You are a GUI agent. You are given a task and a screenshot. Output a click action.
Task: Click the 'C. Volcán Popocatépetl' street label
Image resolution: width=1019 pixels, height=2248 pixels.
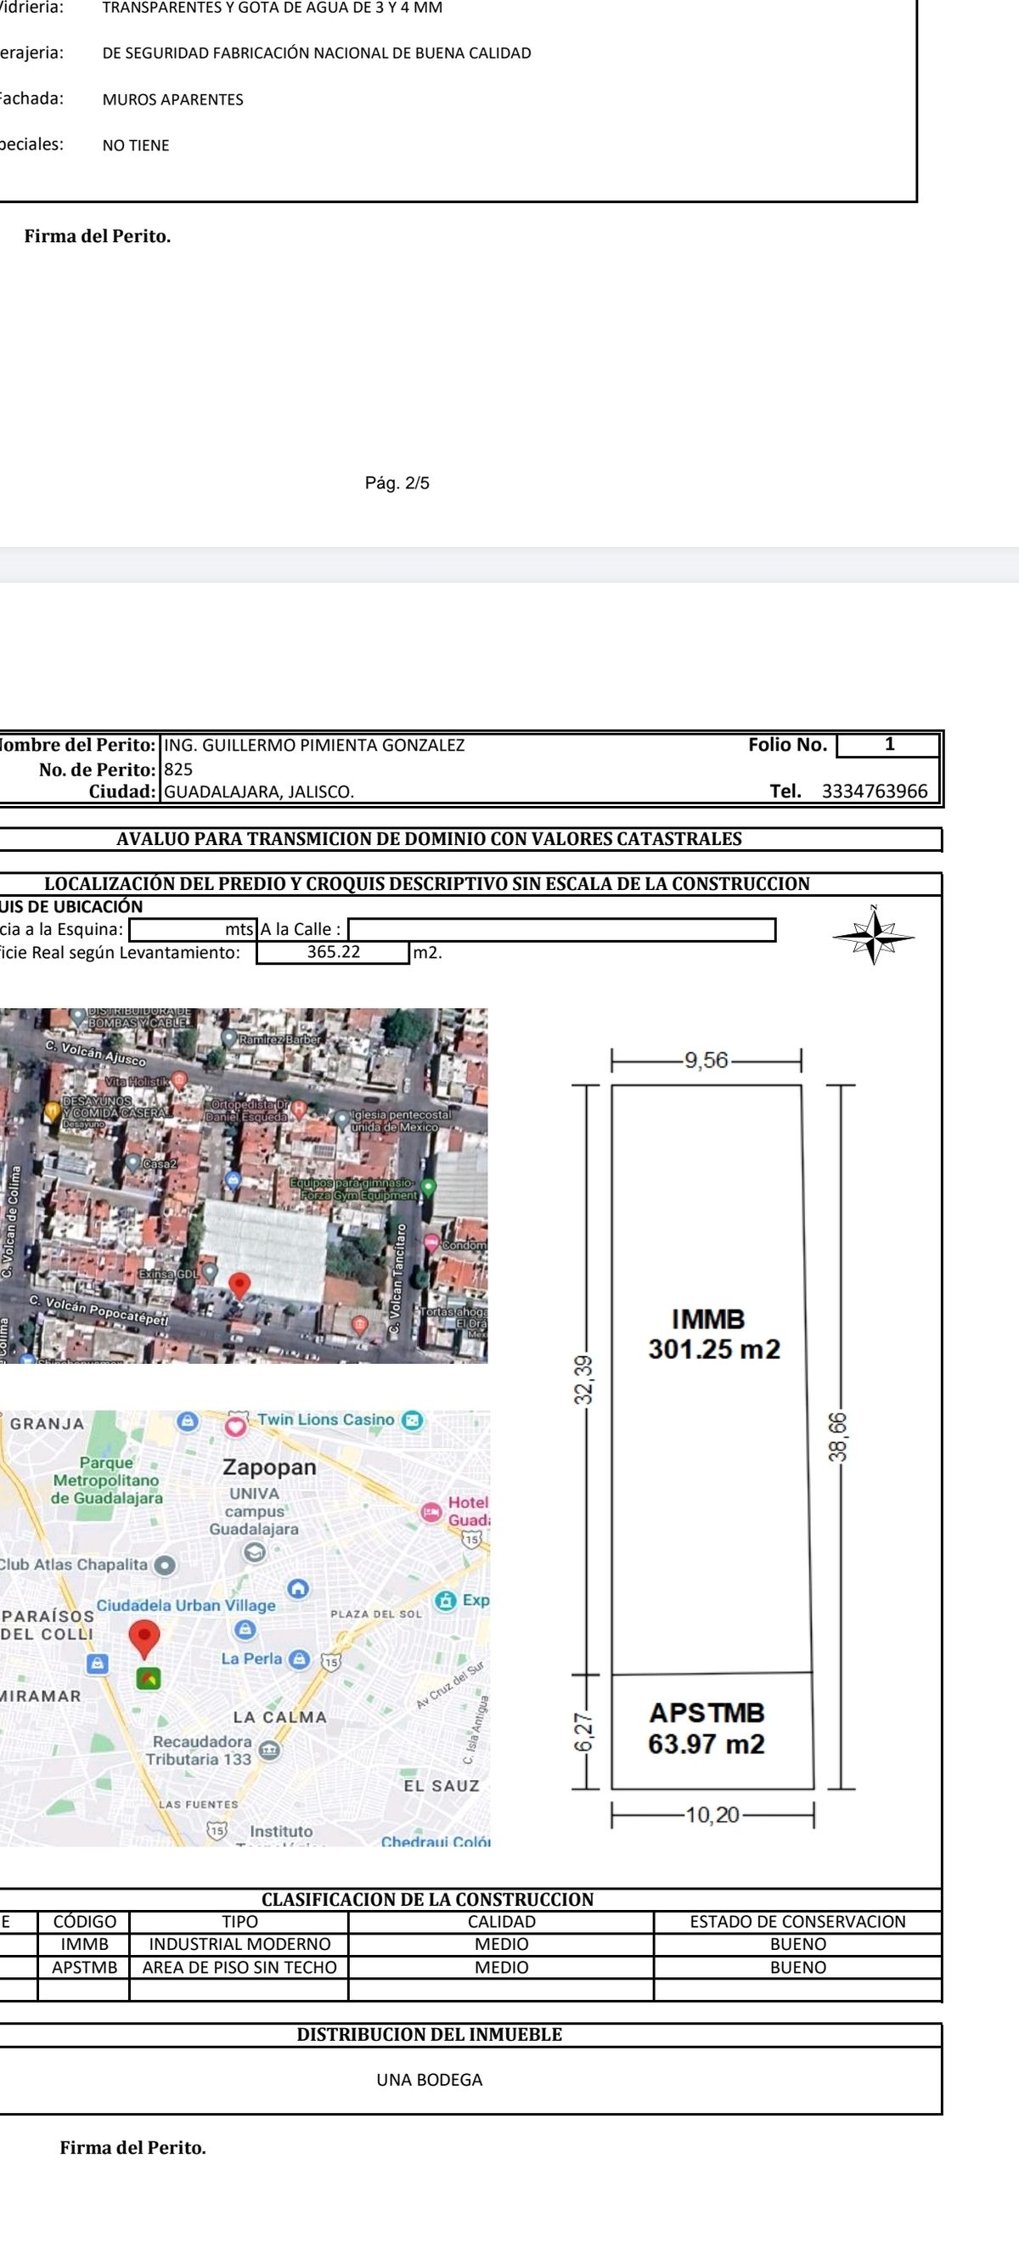tap(99, 1312)
